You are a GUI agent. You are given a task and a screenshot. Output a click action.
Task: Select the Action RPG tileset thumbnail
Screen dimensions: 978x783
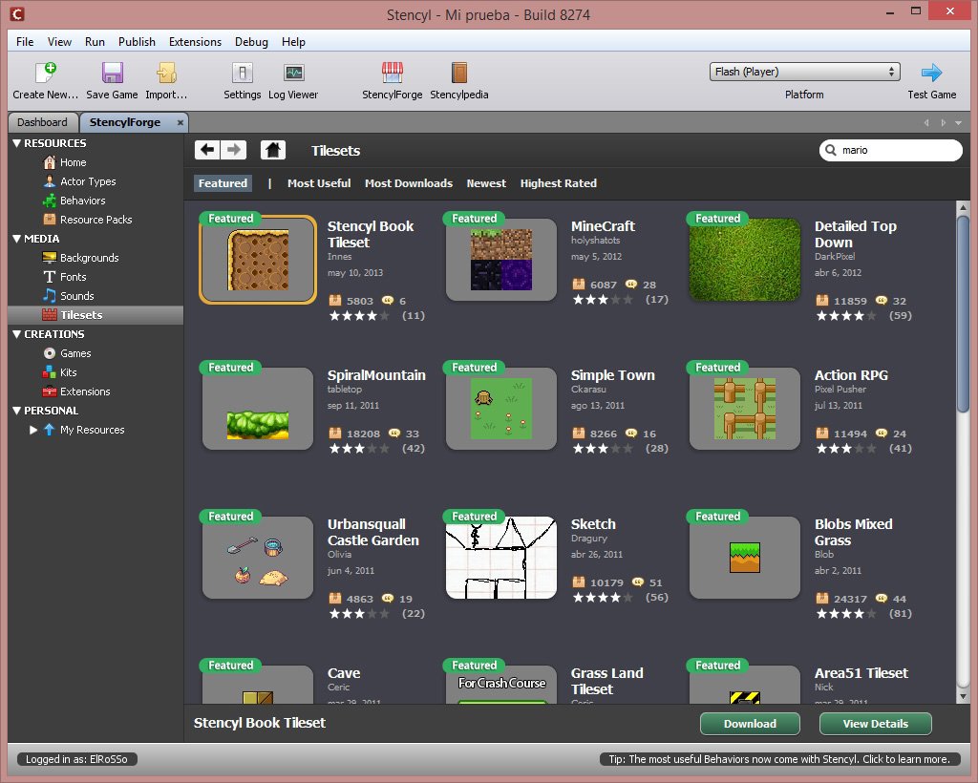745,409
